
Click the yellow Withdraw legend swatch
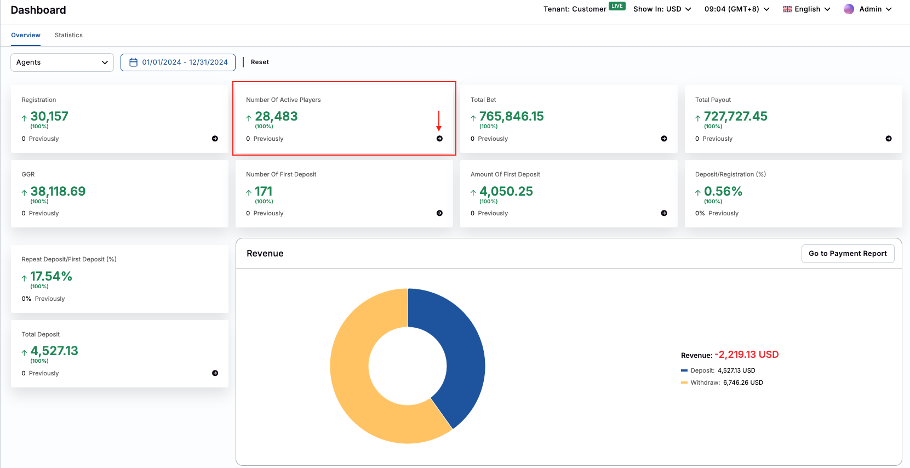tap(684, 383)
